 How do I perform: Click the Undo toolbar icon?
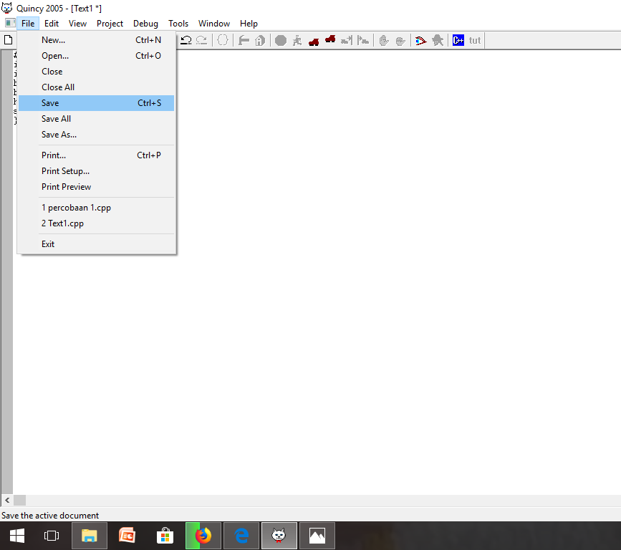click(x=186, y=40)
